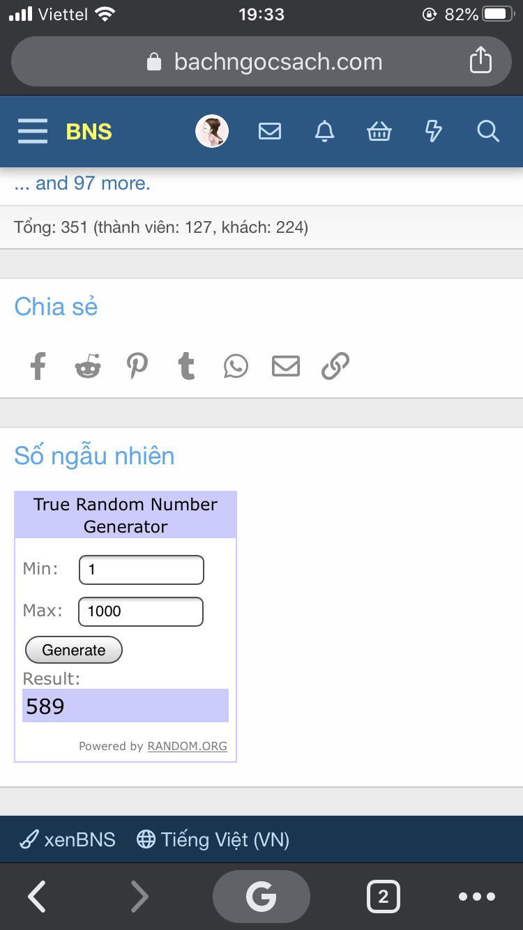Copy the page link using the chain icon
Screen dimensions: 523x930
(x=335, y=365)
